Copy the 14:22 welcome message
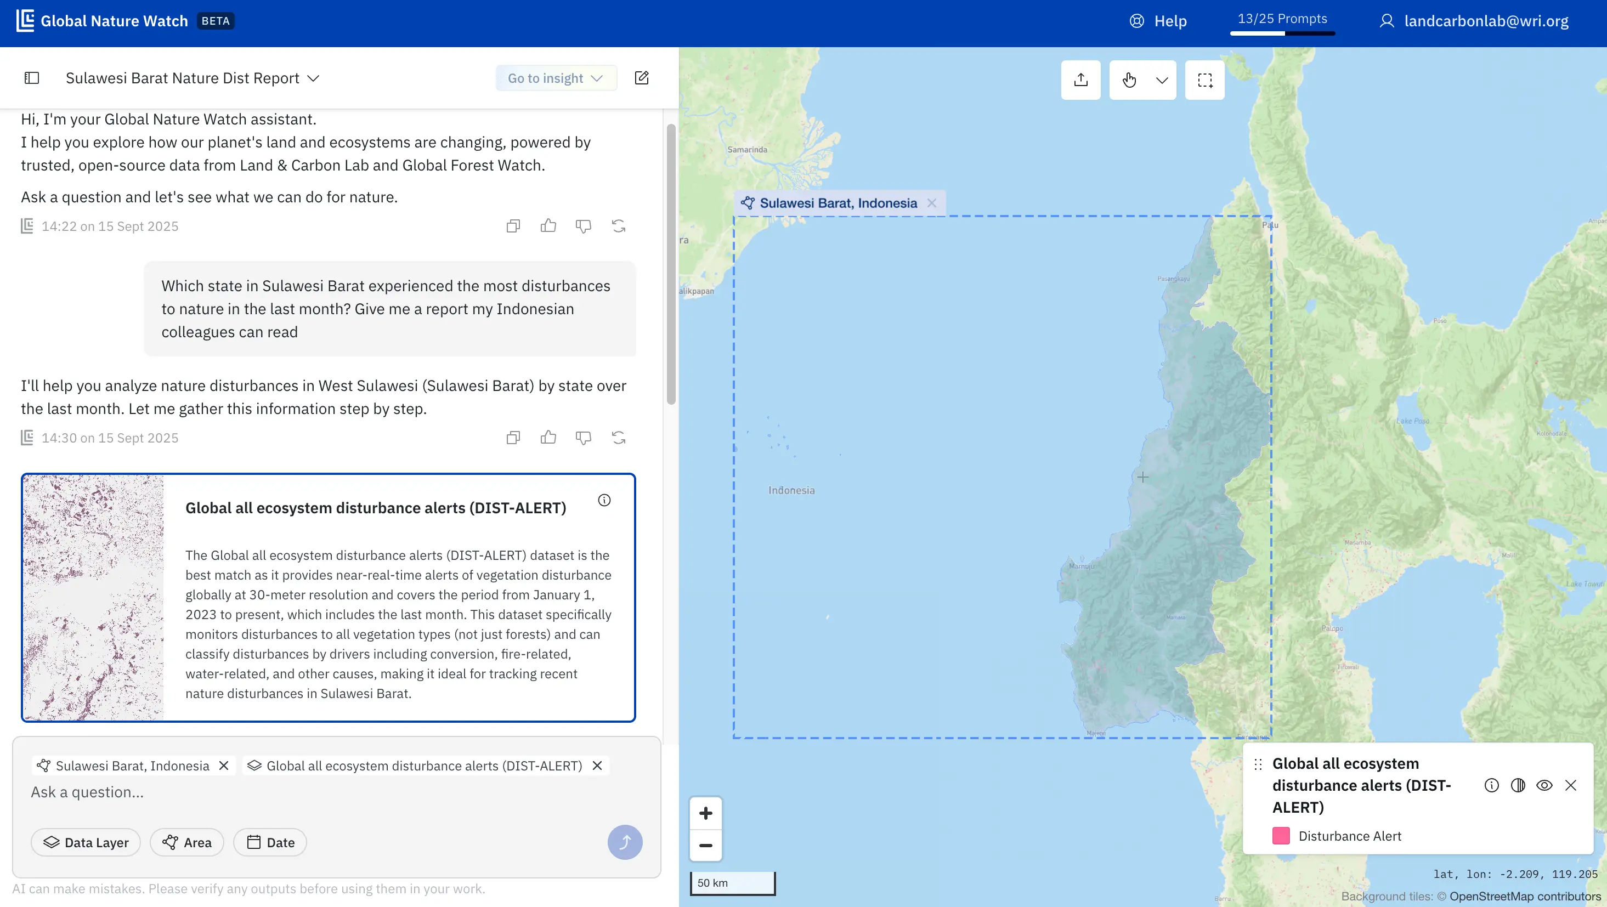Image resolution: width=1607 pixels, height=907 pixels. (513, 226)
